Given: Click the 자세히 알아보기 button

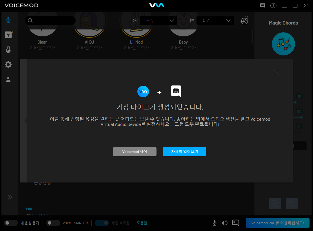Looking at the screenshot, I should click(184, 152).
